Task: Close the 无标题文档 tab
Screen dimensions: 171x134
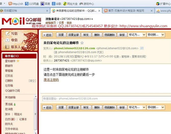Action: pos(47,11)
